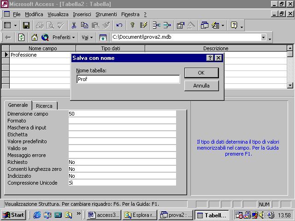Screen dimensions: 295x221
Task: Click the Paste clipboard icon
Action: pyautogui.click(x=95, y=25)
